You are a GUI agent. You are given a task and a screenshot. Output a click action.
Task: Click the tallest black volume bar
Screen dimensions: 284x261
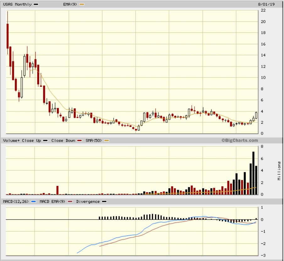(253, 173)
